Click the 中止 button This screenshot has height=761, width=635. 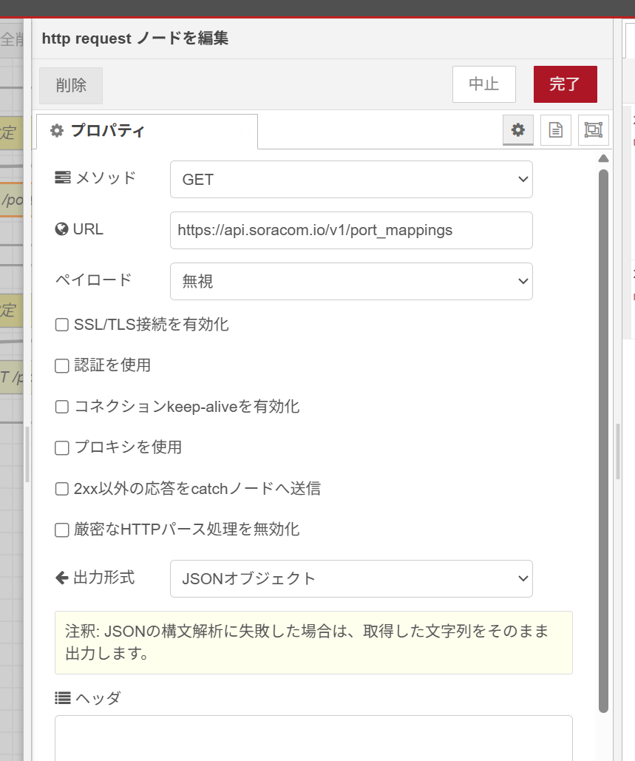click(483, 84)
